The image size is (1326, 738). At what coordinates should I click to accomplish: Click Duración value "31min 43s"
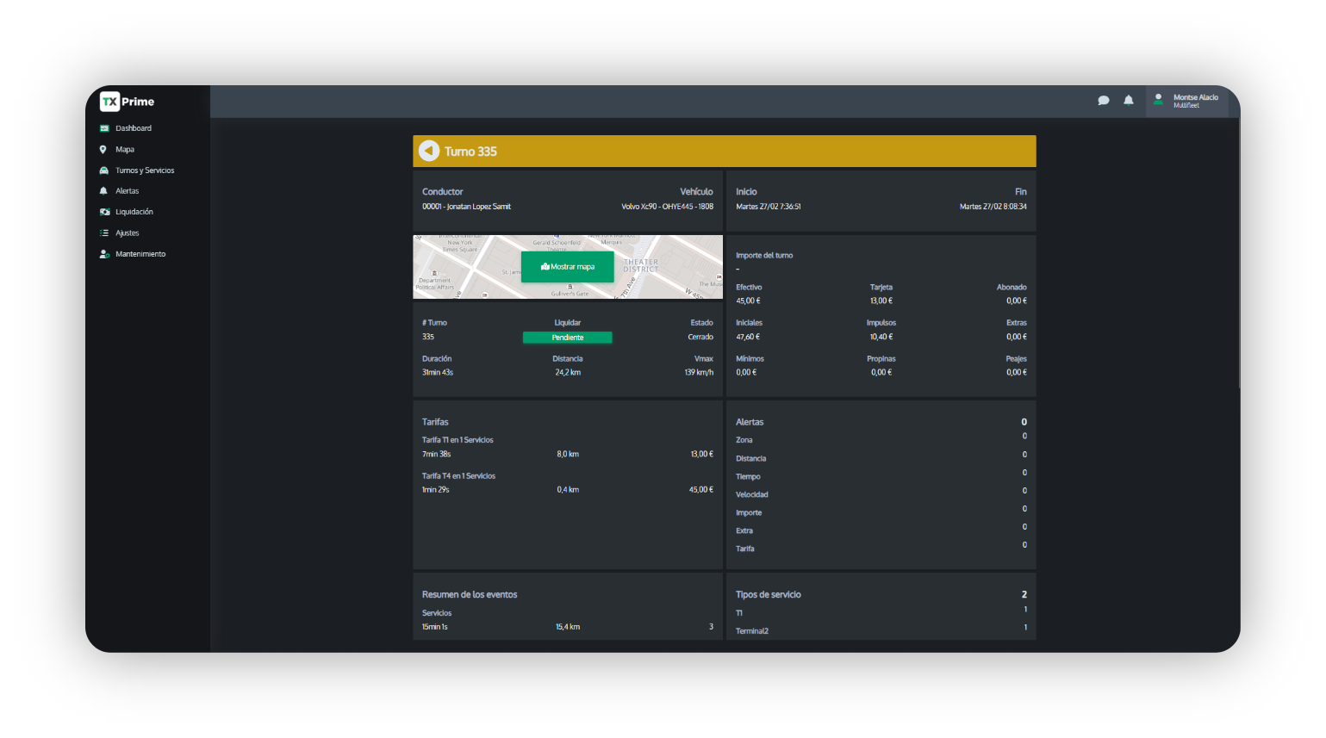(x=438, y=373)
